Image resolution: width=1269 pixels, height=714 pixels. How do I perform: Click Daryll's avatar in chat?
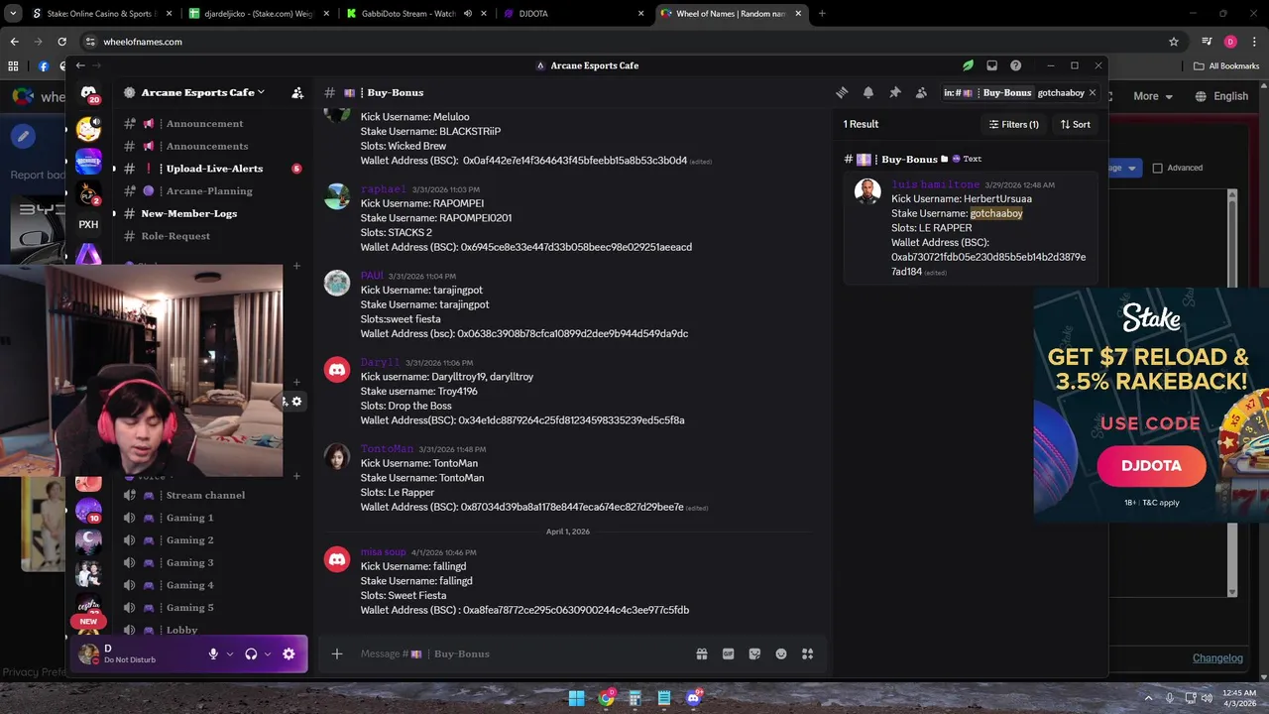click(x=337, y=370)
